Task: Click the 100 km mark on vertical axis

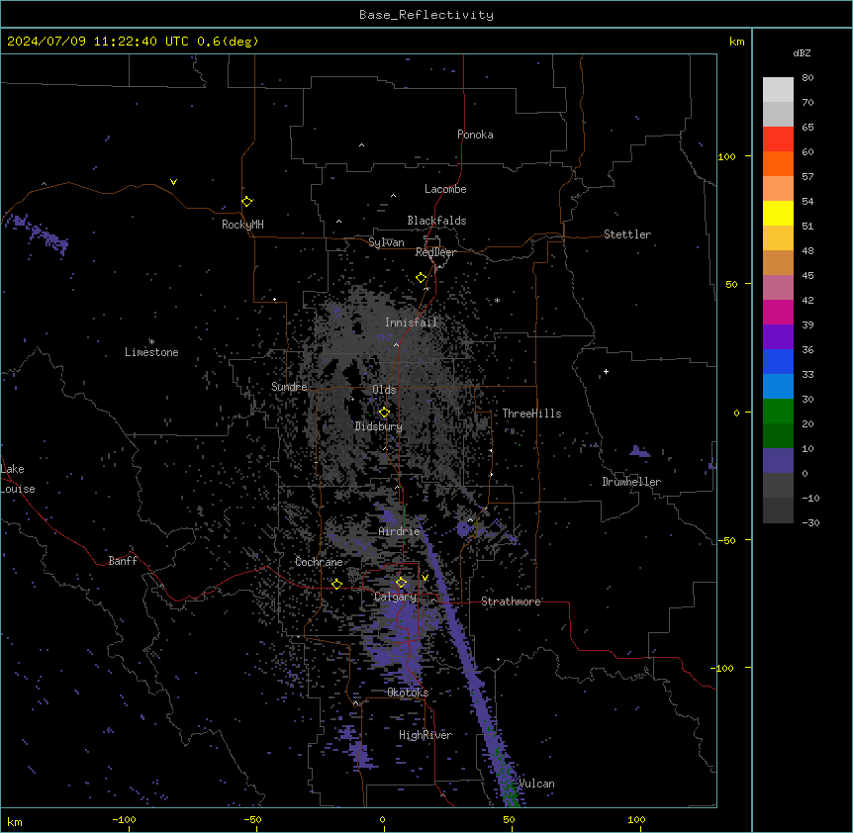Action: point(726,156)
